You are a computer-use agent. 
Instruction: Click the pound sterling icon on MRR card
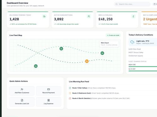click(133, 16)
